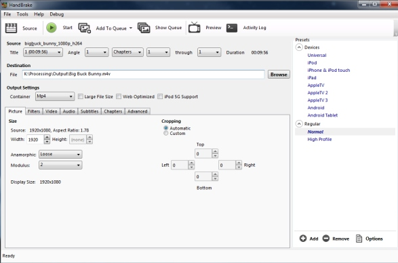The image size is (398, 263).
Task: Open the Add To Queue dropdown arrow
Action: (x=131, y=28)
